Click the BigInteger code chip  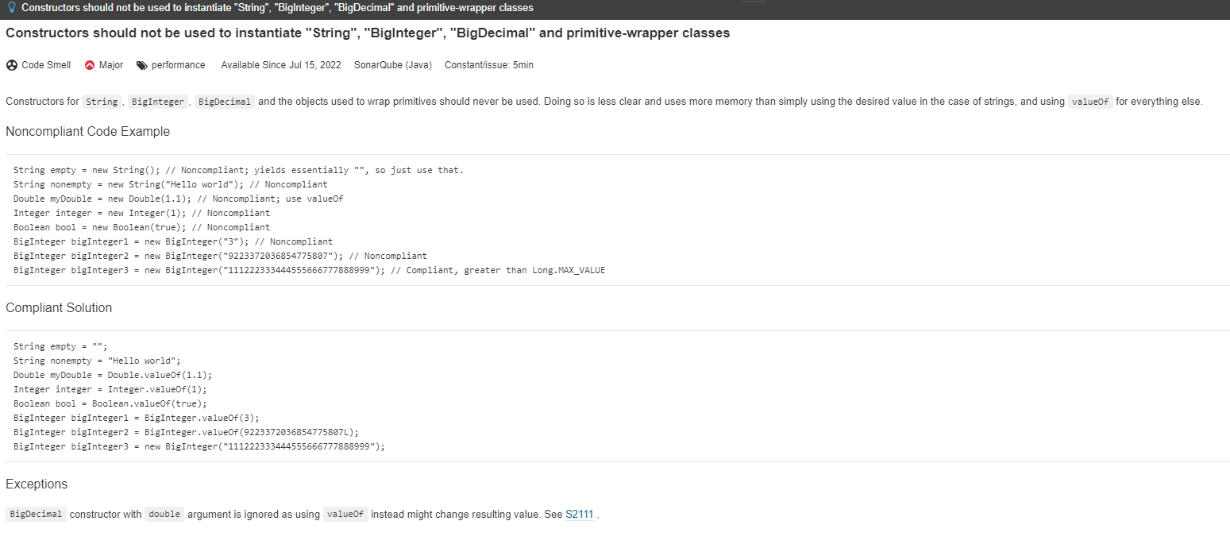click(x=159, y=101)
